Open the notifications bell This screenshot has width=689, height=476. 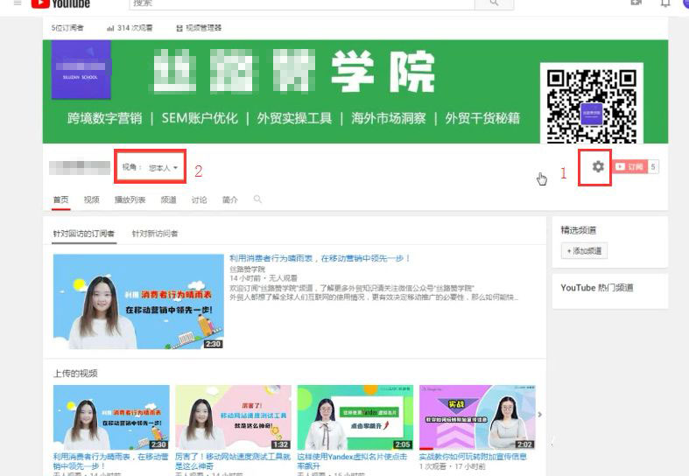pyautogui.click(x=665, y=3)
